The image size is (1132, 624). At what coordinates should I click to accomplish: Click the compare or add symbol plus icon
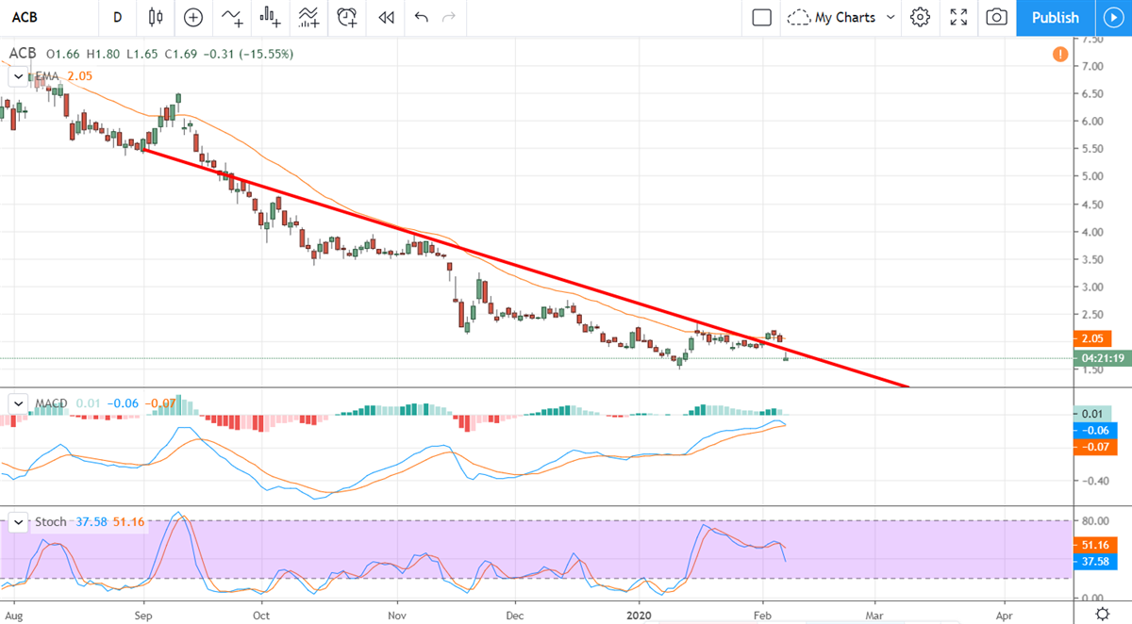click(193, 17)
